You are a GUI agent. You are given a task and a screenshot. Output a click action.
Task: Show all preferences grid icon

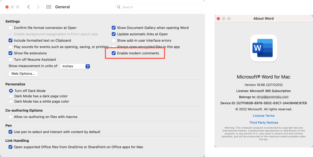coord(49,7)
